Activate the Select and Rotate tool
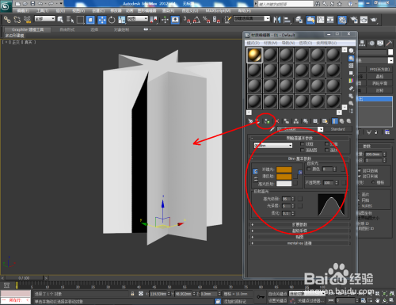This screenshot has width=396, height=305. (x=112, y=20)
